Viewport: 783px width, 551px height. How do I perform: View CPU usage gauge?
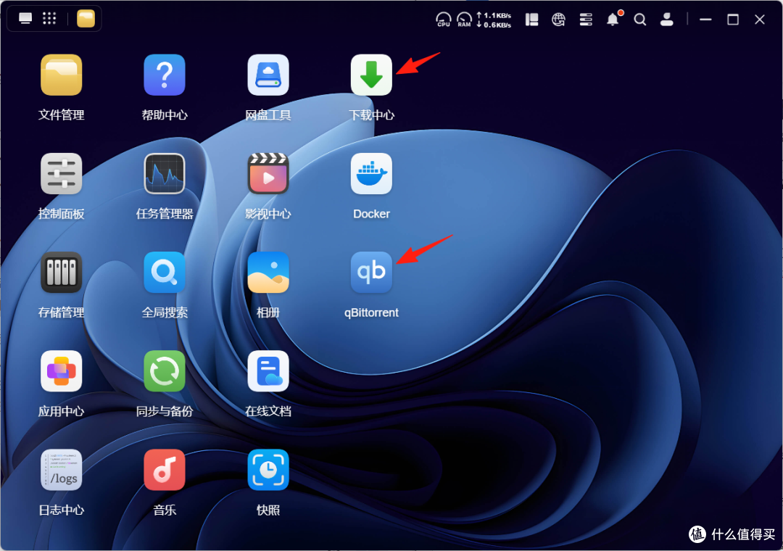pyautogui.click(x=444, y=20)
